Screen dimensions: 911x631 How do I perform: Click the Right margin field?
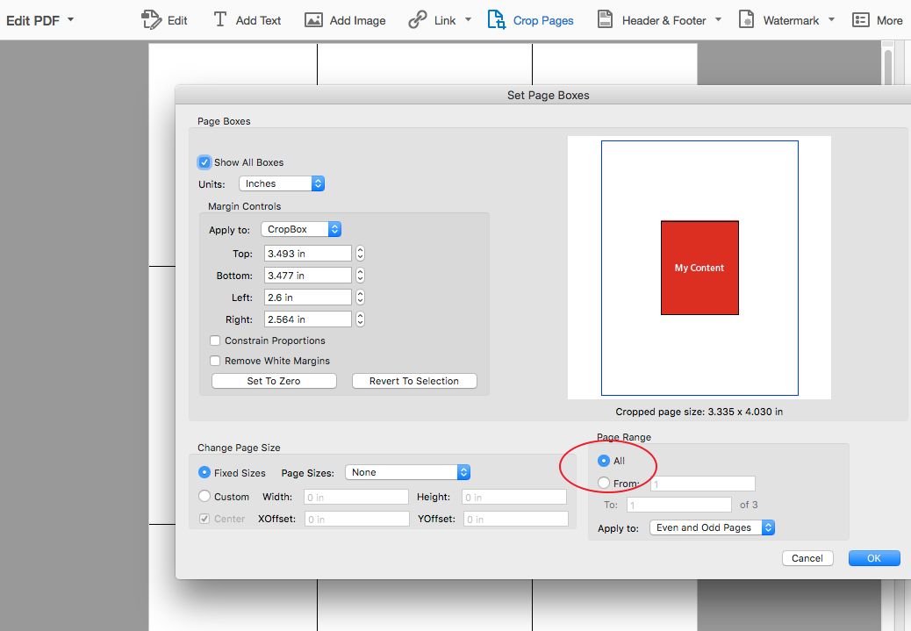point(308,319)
